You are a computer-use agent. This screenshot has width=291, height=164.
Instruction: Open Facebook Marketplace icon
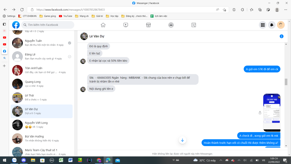148,25
